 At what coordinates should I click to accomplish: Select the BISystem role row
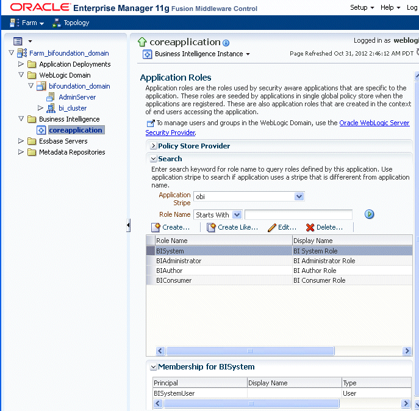(x=279, y=251)
